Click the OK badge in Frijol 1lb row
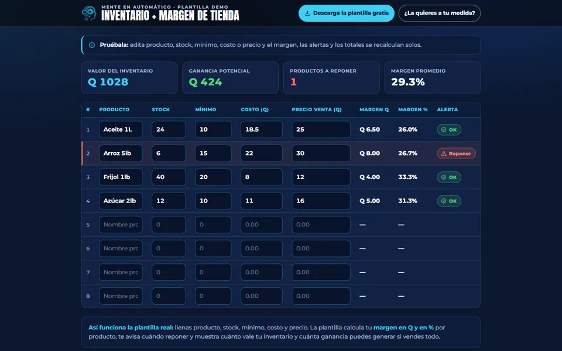This screenshot has width=562, height=351. coord(449,177)
